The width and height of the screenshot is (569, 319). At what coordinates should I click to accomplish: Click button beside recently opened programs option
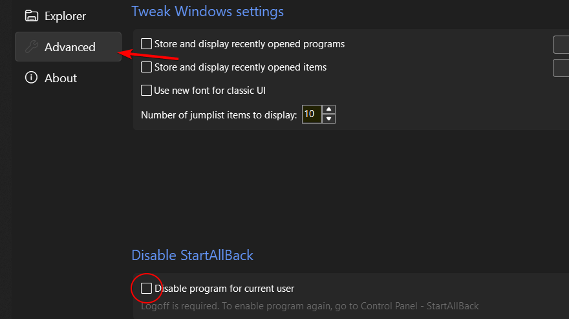point(561,45)
